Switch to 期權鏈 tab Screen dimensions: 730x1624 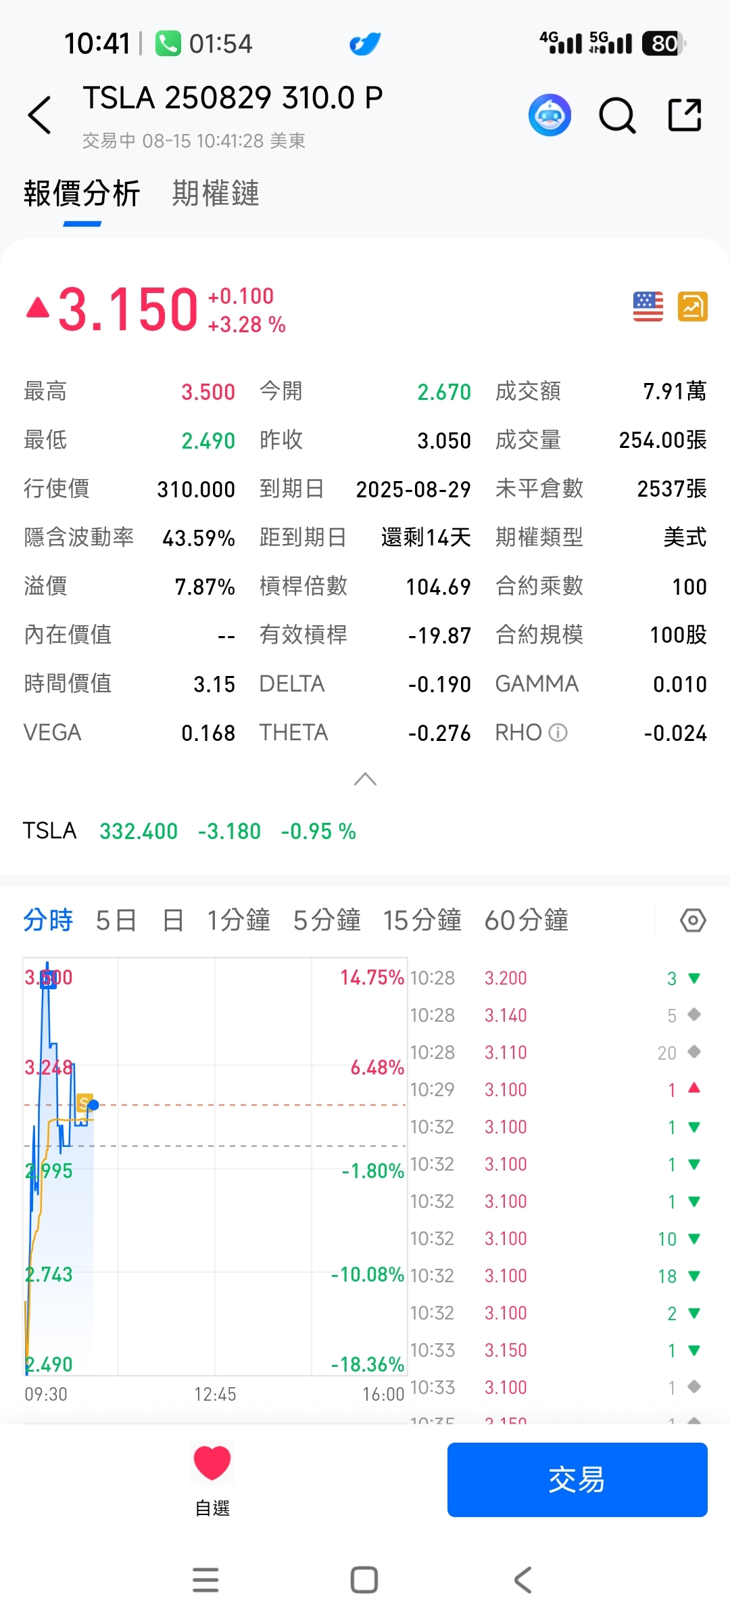216,194
